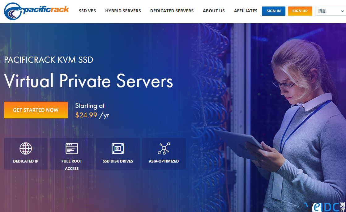346x212 pixels.
Task: Click the Dedicated IP label text
Action: [x=26, y=161]
